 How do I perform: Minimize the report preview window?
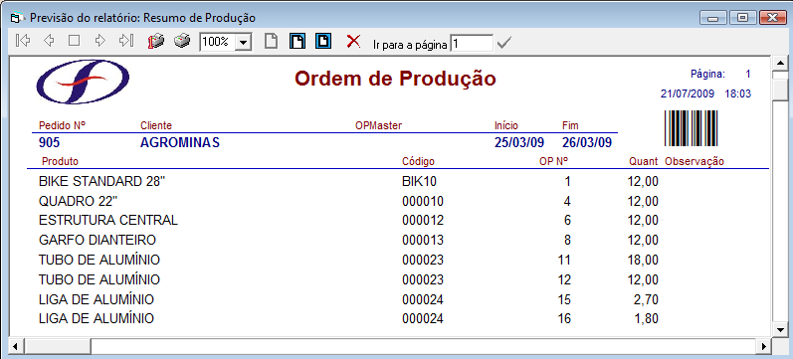point(713,18)
